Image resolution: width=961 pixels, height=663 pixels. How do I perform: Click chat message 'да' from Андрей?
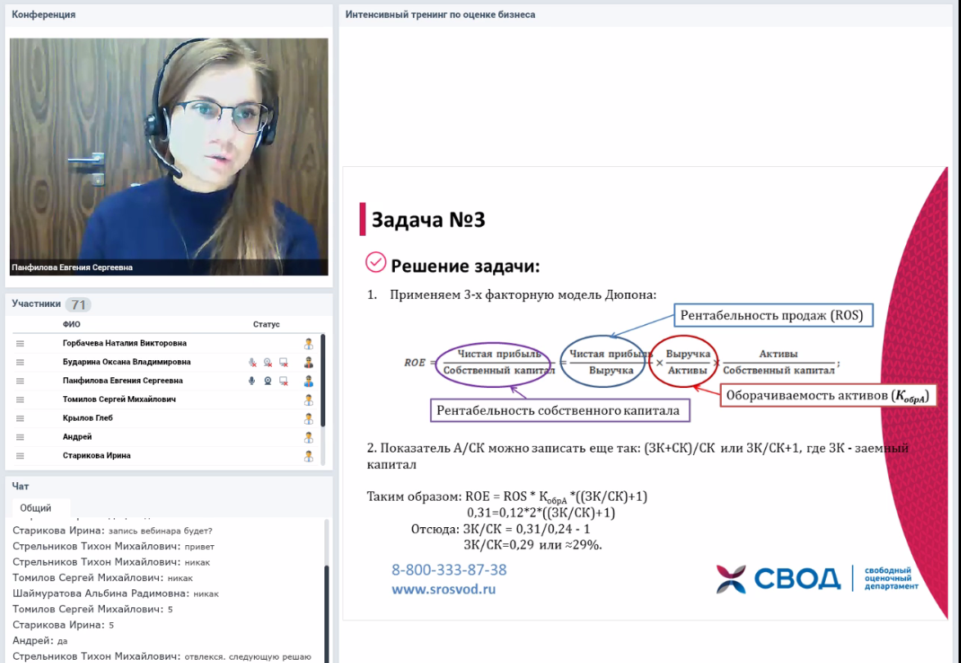coord(62,641)
